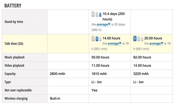Open the average link in Stand-by time cell
This screenshot has width=177, height=104.
102,24
